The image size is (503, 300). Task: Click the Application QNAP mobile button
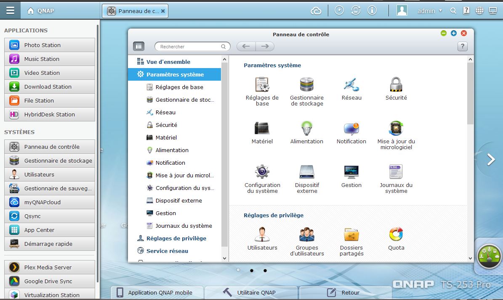(157, 292)
